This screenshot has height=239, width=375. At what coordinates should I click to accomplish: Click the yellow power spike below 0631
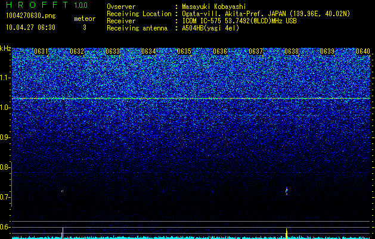pos(63,233)
